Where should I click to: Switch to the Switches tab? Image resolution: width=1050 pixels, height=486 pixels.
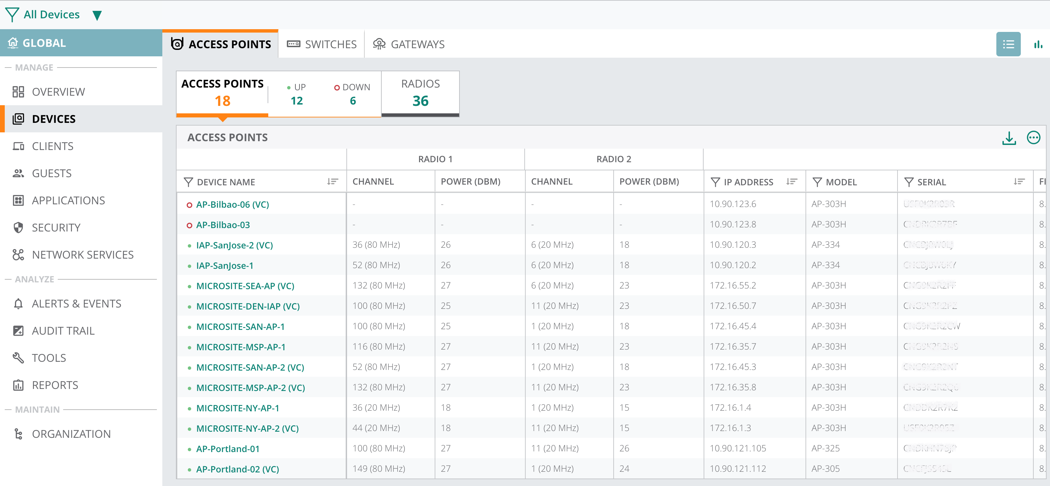click(322, 44)
